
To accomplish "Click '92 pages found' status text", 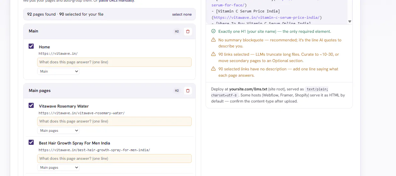I will (x=41, y=14).
